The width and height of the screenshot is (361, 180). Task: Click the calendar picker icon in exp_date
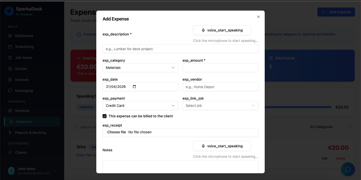(134, 87)
